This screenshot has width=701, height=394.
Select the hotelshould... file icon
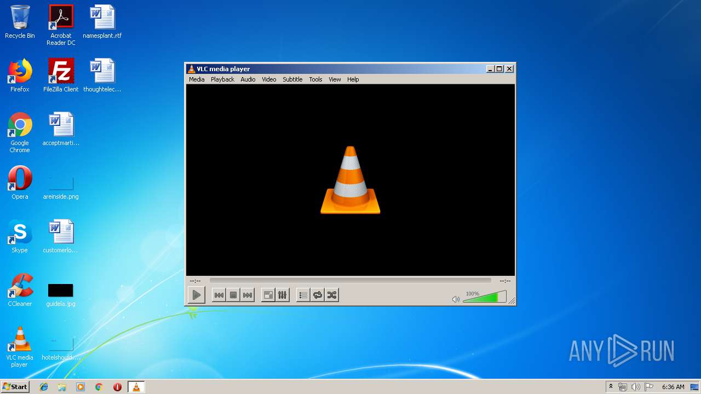click(61, 348)
